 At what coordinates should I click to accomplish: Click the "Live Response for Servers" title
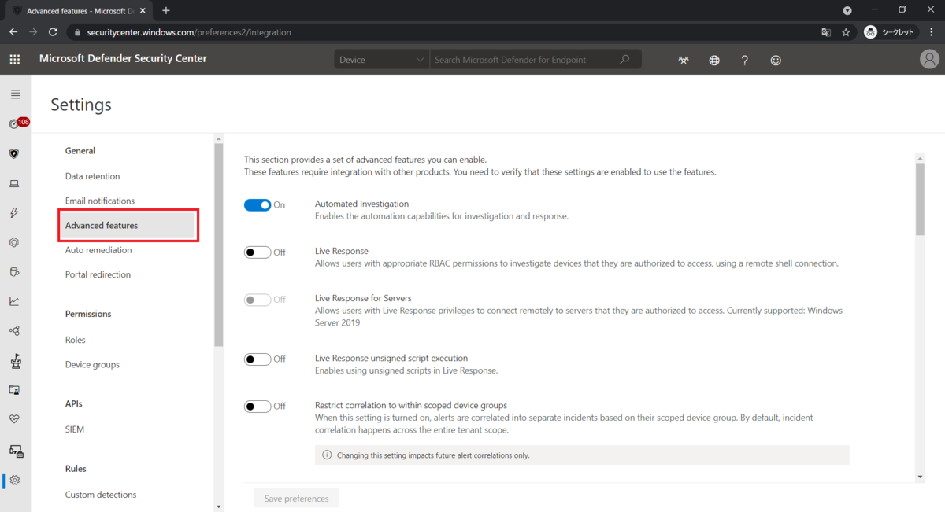363,298
